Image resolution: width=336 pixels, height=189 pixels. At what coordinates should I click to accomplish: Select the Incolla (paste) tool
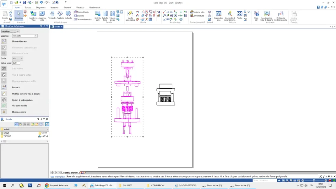(x=5, y=15)
